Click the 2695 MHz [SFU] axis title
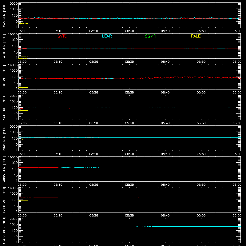The image size is (246, 246). tap(4, 138)
